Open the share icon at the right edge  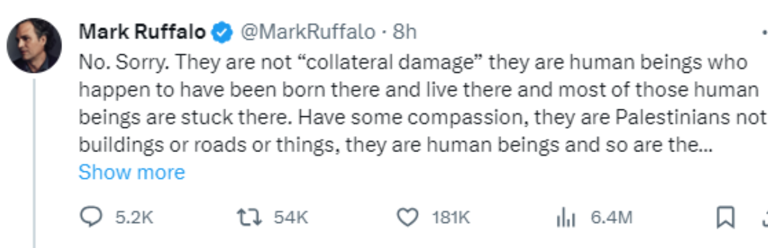pos(764,218)
